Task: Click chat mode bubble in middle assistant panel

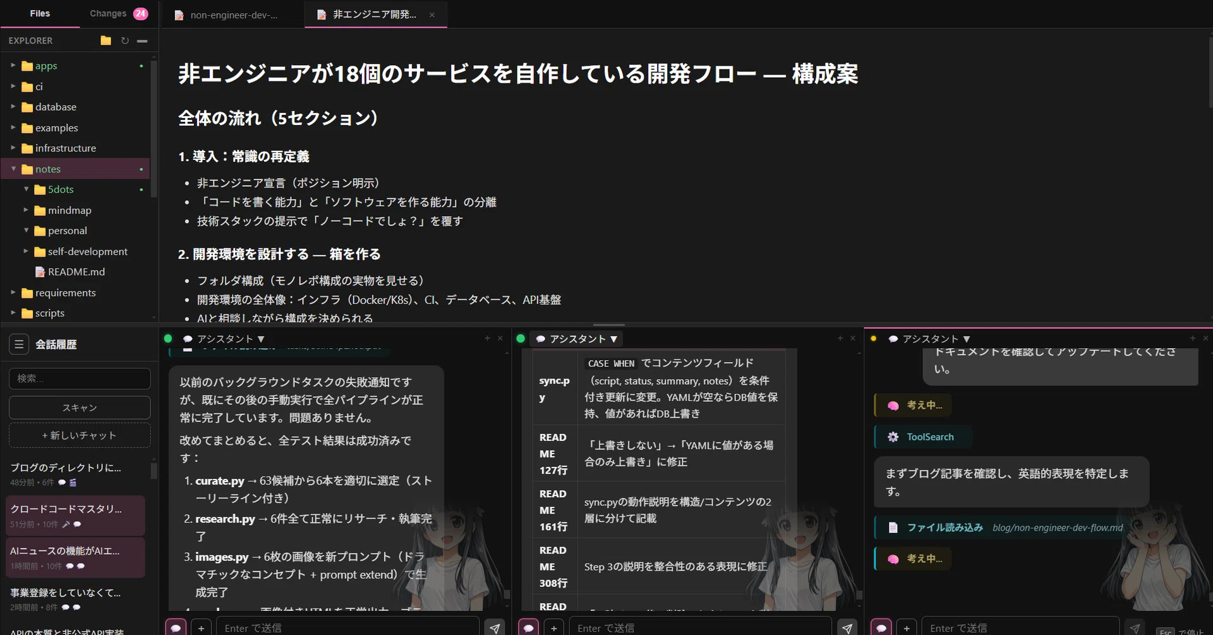Action: (x=528, y=627)
